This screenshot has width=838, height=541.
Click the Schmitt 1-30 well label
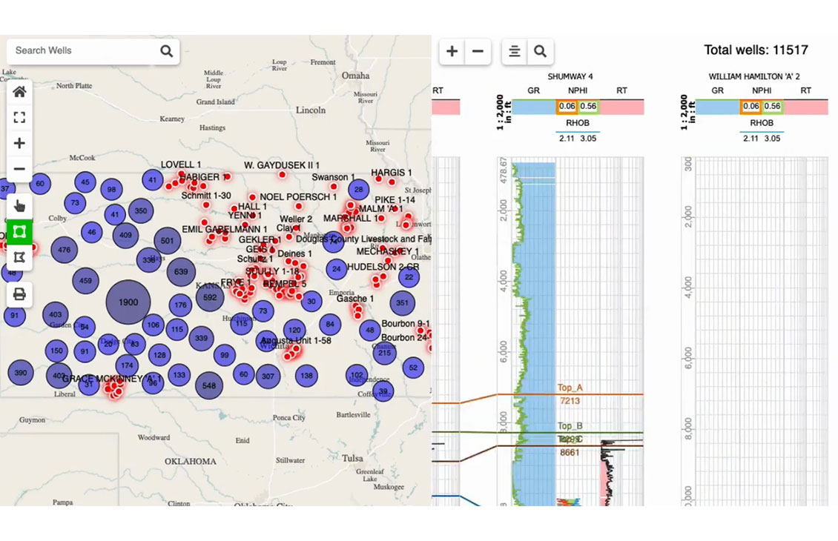(x=206, y=196)
